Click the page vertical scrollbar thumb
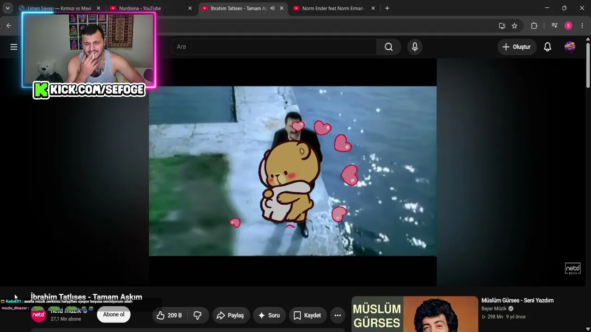Screen dimensions: 591x332 tap(588, 65)
